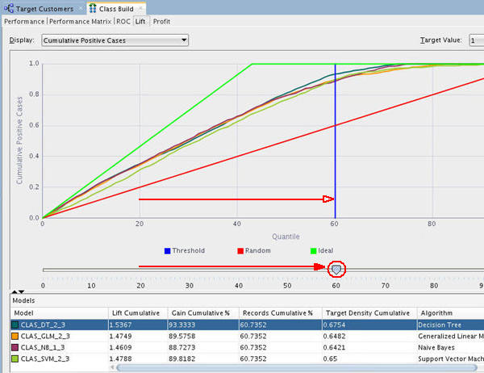Click the blue Threshold legend swatch
Image resolution: width=484 pixels, height=373 pixels.
167,251
